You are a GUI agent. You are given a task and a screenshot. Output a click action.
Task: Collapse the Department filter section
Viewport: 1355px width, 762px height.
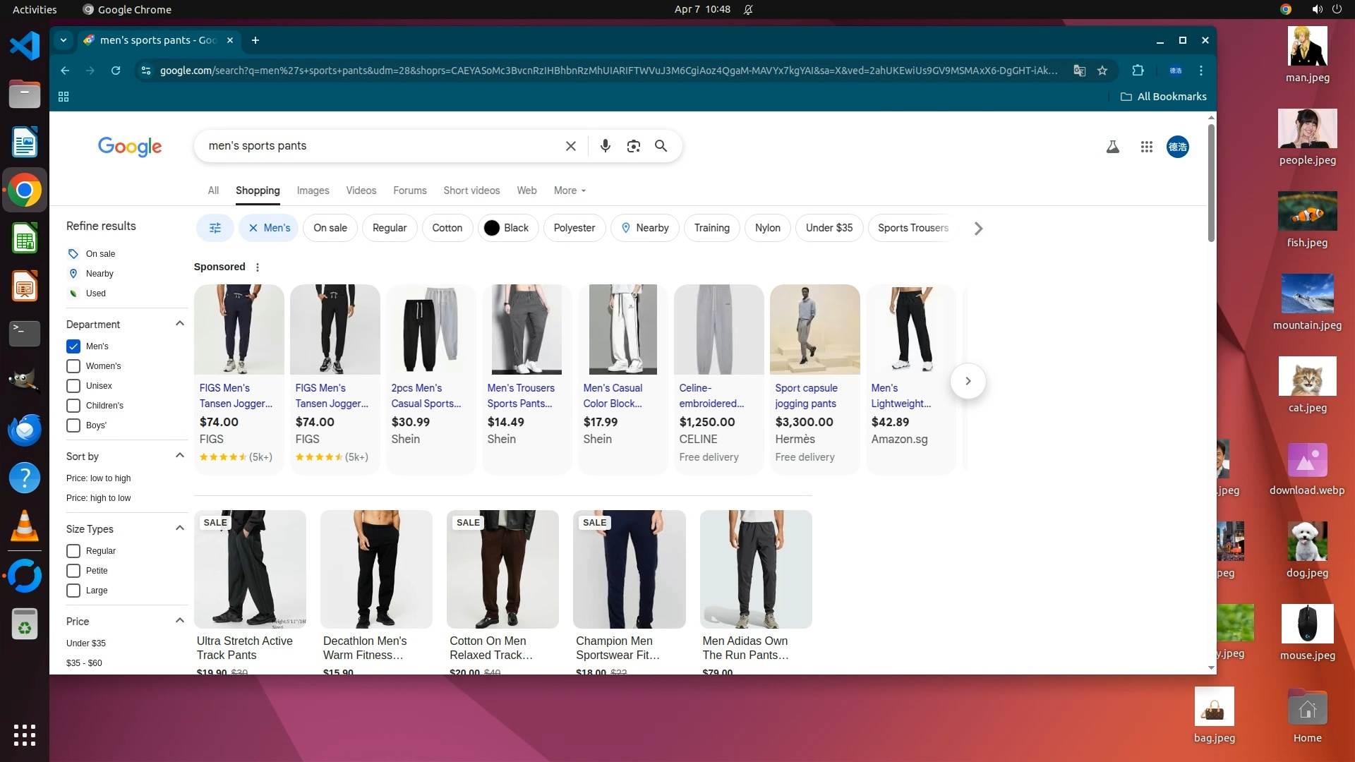pyautogui.click(x=179, y=324)
